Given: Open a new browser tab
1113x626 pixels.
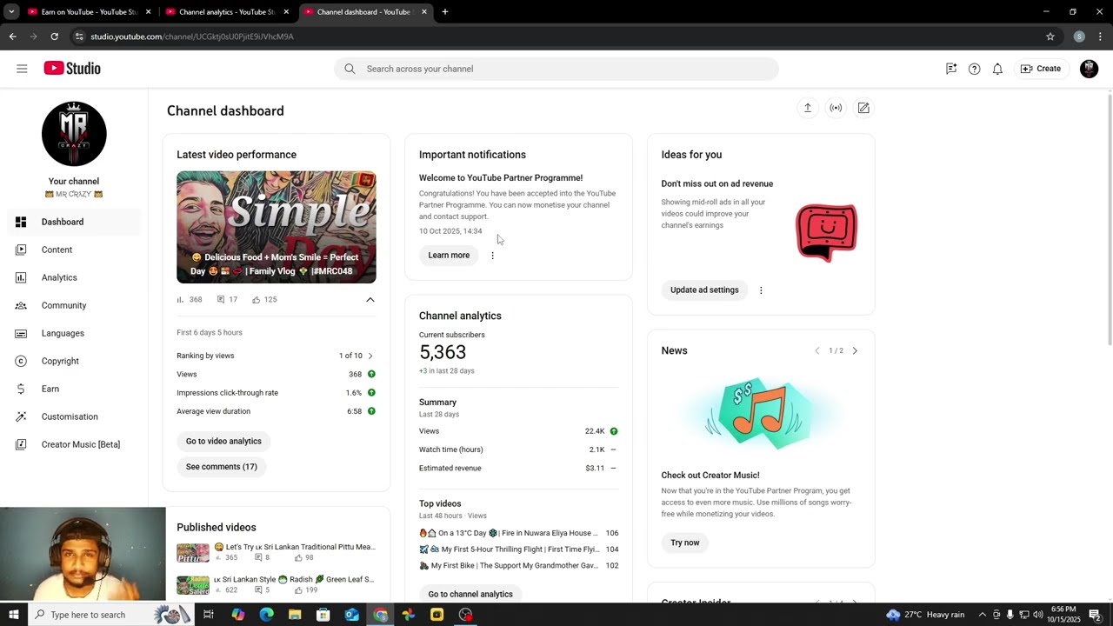Looking at the screenshot, I should (x=445, y=12).
